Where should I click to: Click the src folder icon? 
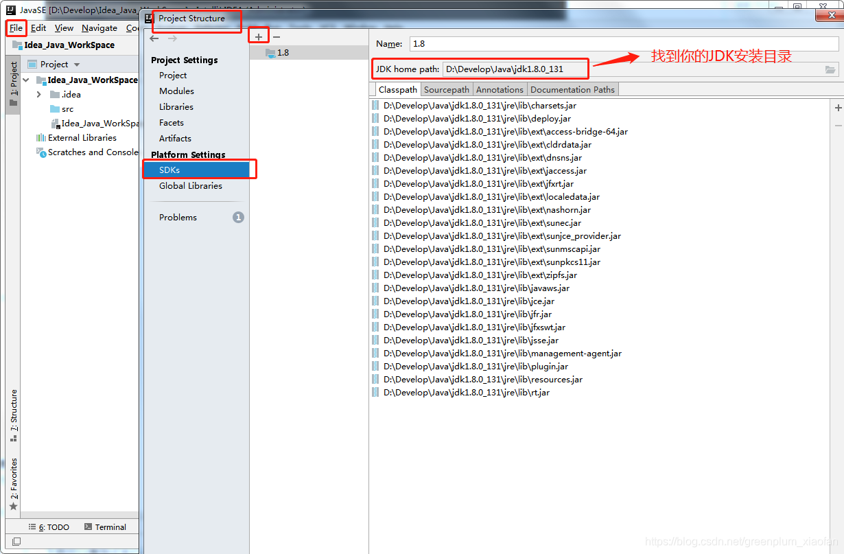[x=55, y=109]
